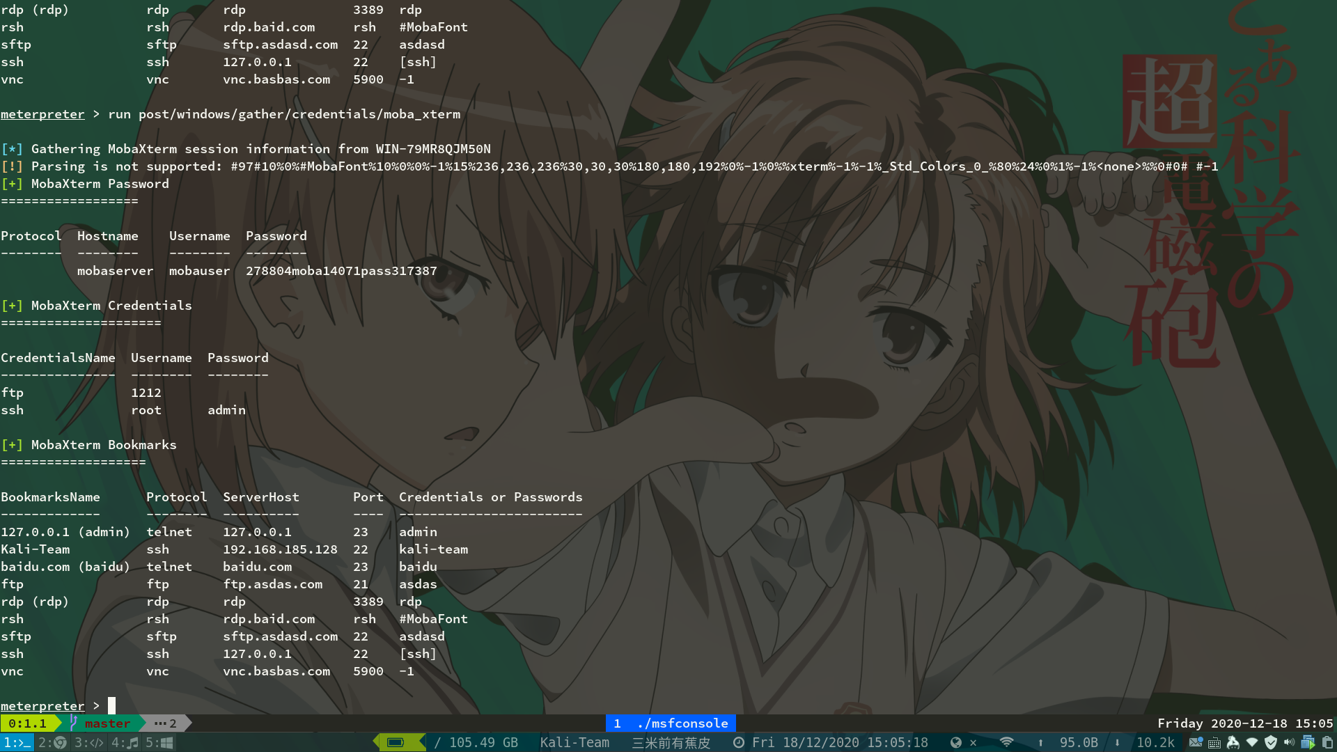
Task: Click the kali-team credentials entry
Action: (x=434, y=549)
